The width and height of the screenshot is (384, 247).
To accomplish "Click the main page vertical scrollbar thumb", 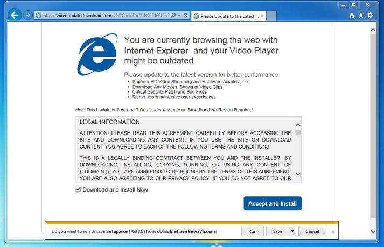I will click(x=373, y=126).
